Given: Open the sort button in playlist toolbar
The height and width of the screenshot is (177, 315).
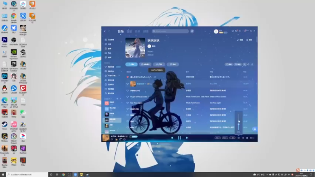Looking at the screenshot, I should (x=238, y=65).
